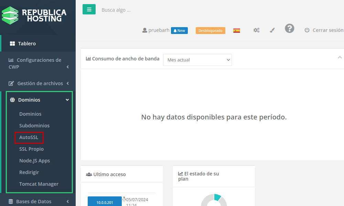This screenshot has height=206, width=344.
Task: Click the Busca algo search field
Action: click(x=138, y=10)
